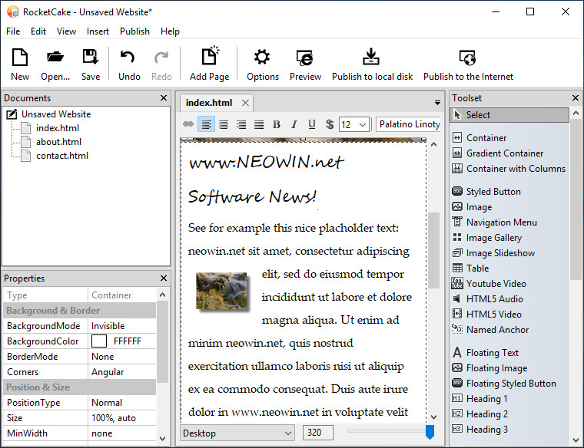The image size is (584, 448).
Task: Open the Desktop viewport dropdown
Action: (237, 433)
